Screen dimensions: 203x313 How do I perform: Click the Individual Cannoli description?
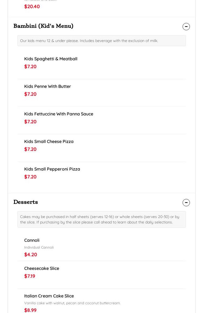[x=39, y=247]
